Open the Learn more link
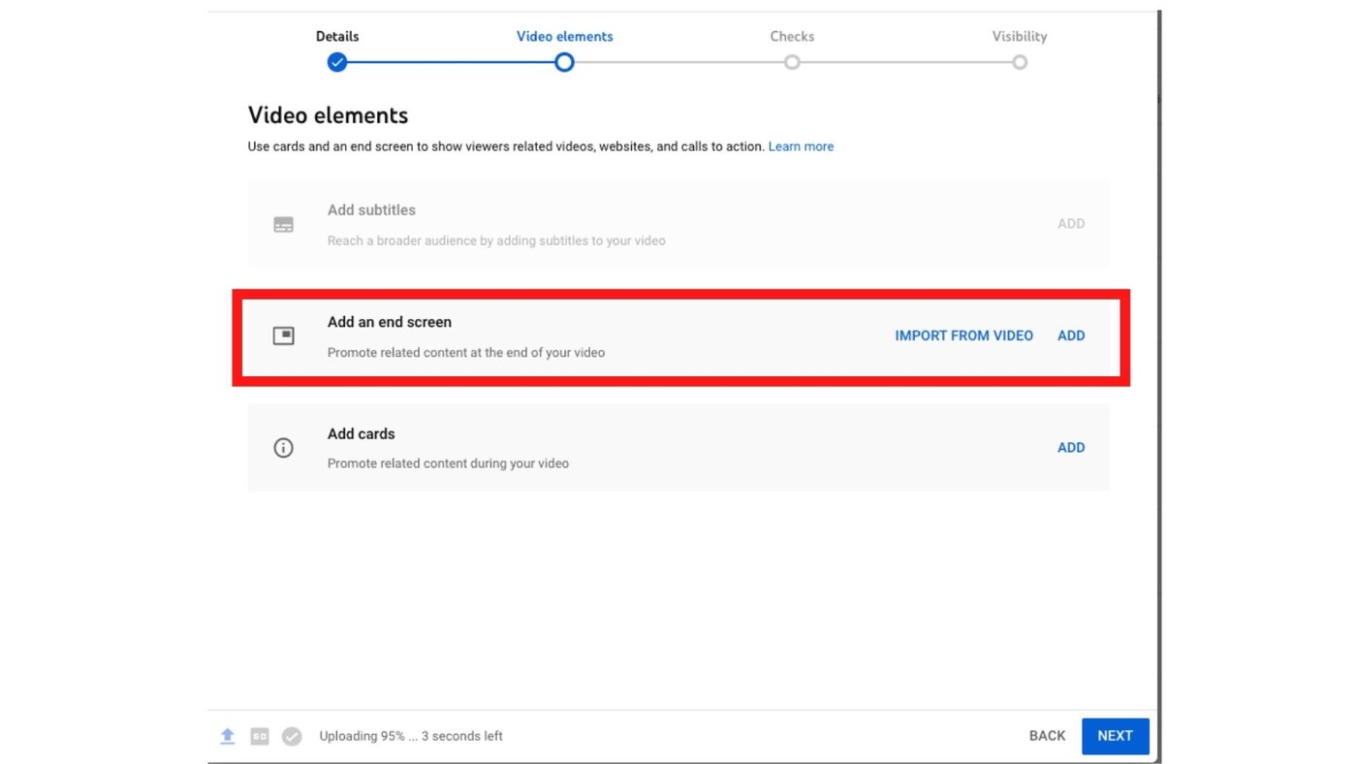 click(801, 147)
